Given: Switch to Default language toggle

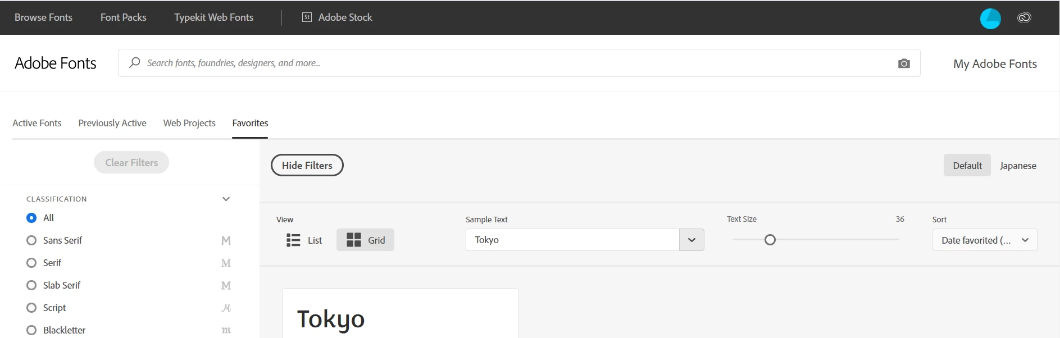Looking at the screenshot, I should tap(967, 166).
